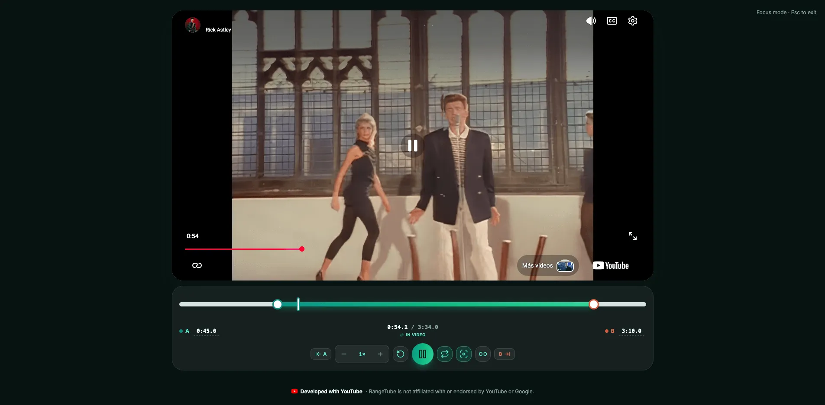Click the 0:54 timestamp in the player
The image size is (825, 405).
[192, 236]
